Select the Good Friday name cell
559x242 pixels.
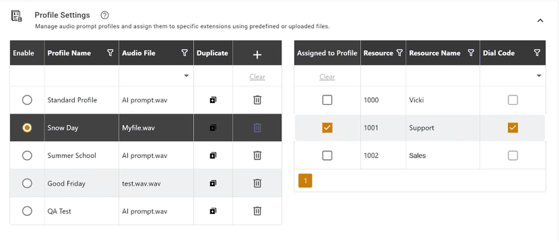[82, 183]
